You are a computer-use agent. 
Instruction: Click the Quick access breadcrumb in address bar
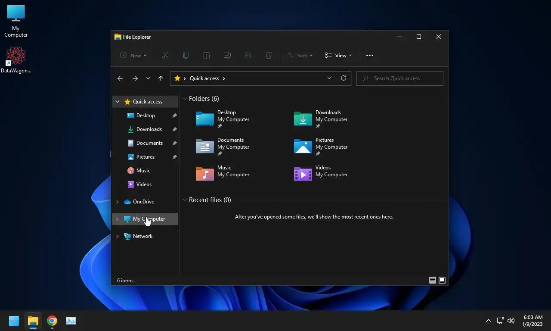click(204, 78)
